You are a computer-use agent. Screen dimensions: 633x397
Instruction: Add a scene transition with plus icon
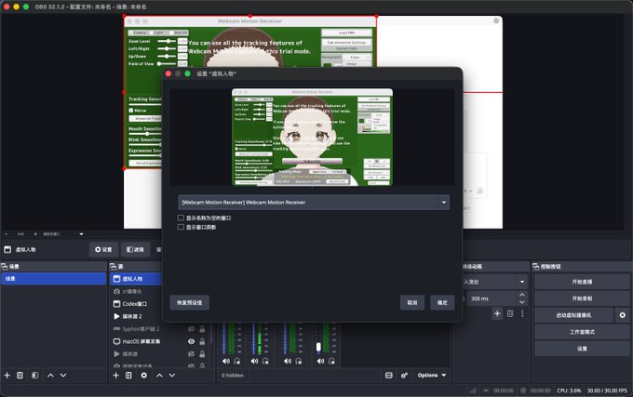(x=497, y=313)
